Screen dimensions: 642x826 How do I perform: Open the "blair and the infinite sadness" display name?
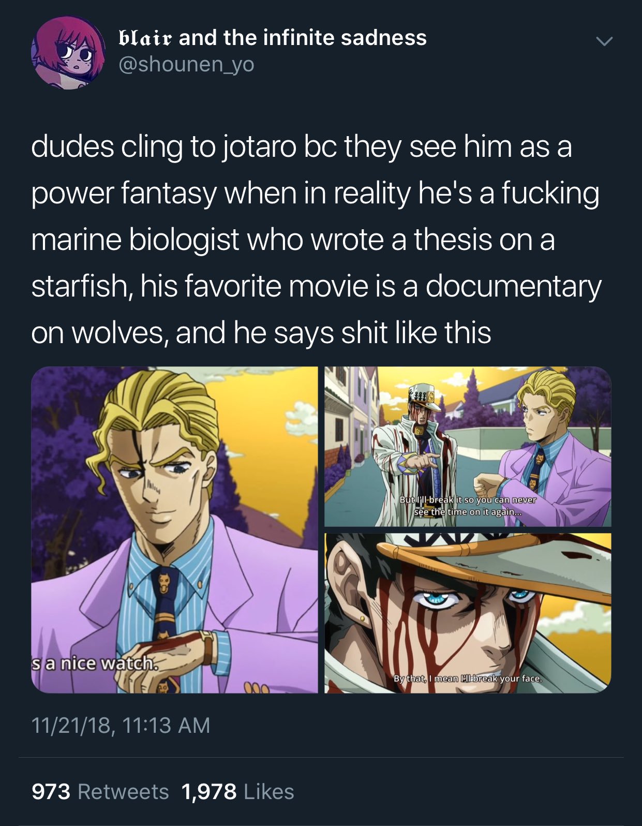click(x=273, y=38)
